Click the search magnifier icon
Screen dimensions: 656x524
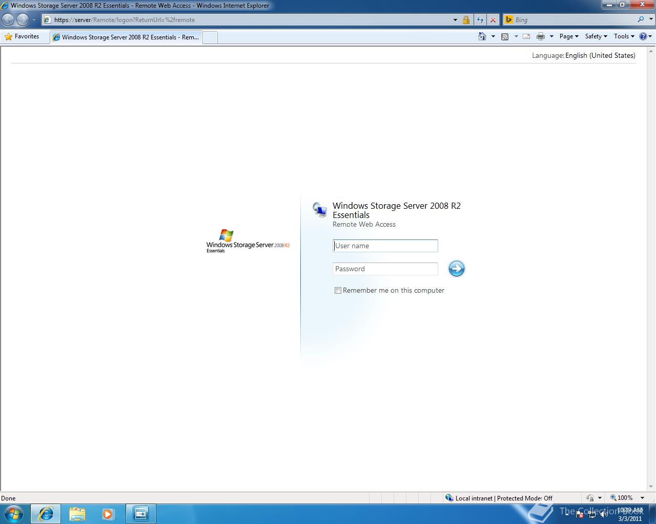click(641, 19)
